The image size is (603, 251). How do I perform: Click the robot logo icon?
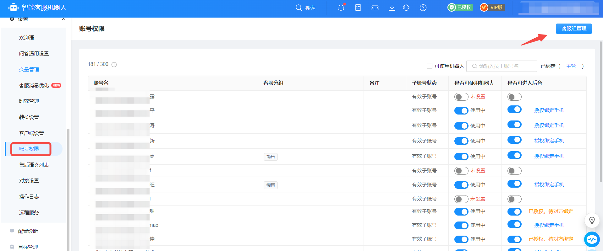click(x=14, y=8)
